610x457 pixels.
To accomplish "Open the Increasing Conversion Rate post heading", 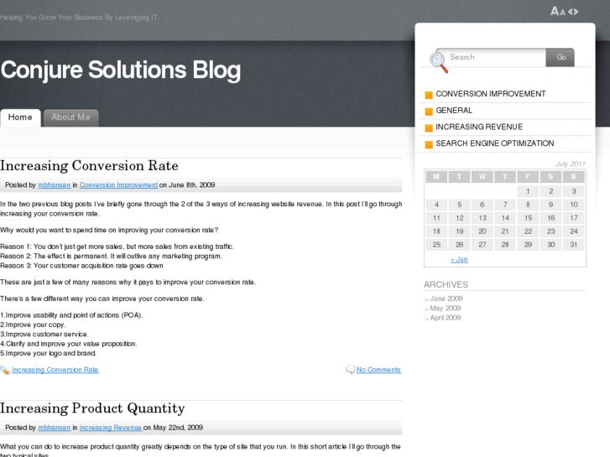I will [89, 166].
